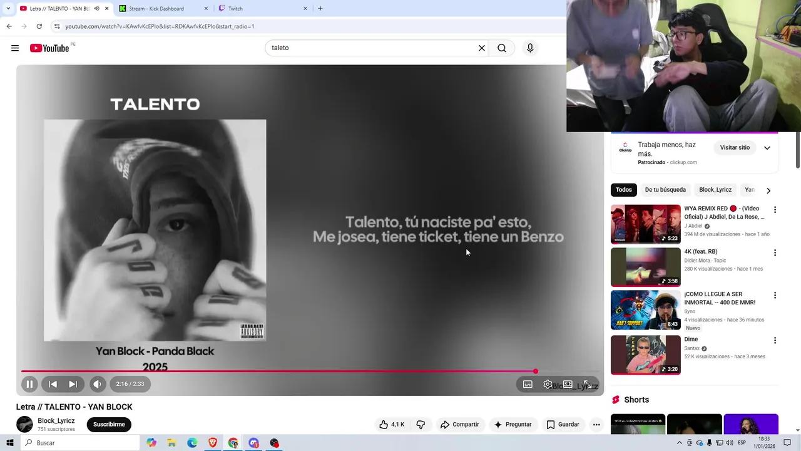This screenshot has width=801, height=451.
Task: Go back in browser history
Action: [9, 26]
